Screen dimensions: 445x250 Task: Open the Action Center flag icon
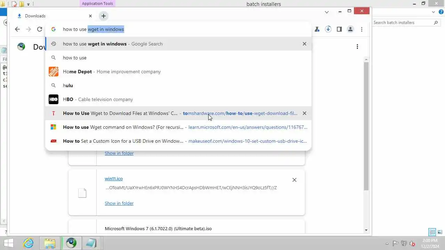click(395, 243)
